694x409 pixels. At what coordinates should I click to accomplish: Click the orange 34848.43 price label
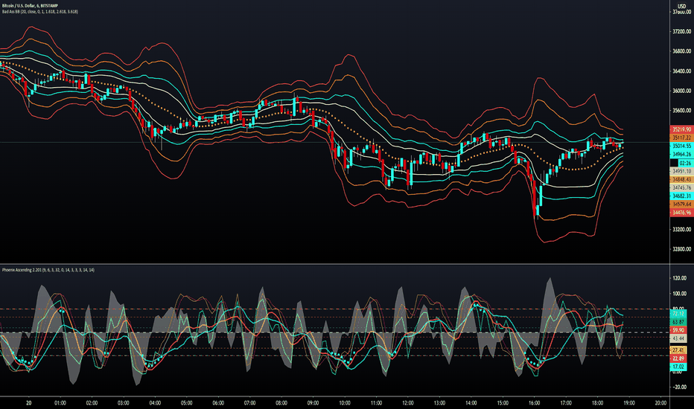[x=681, y=179]
